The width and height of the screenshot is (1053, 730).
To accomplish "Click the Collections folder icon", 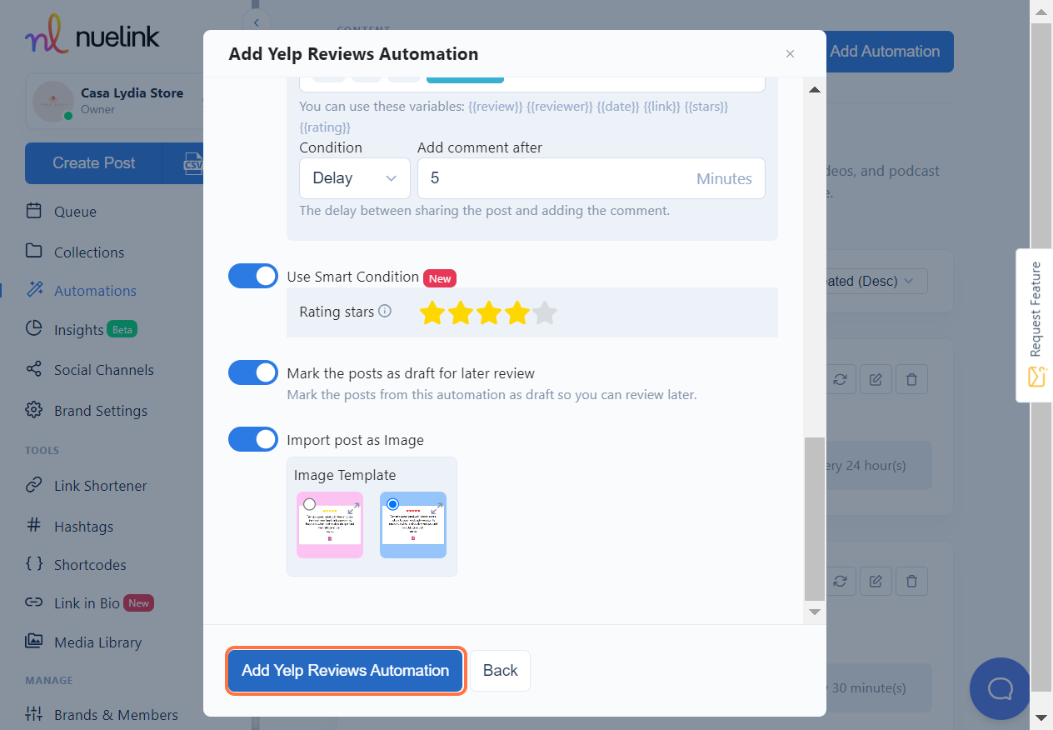I will point(33,251).
